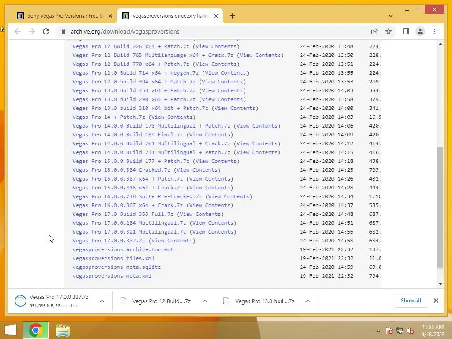Open vegasproversions_files.xml
The width and height of the screenshot is (452, 339).
(x=113, y=258)
